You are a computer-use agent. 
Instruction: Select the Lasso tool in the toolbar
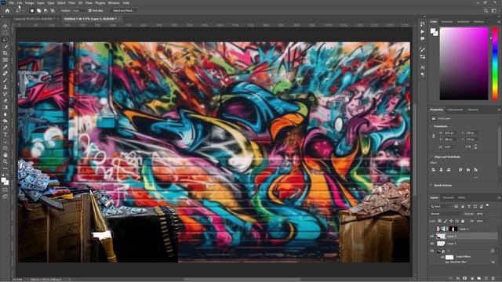point(5,40)
